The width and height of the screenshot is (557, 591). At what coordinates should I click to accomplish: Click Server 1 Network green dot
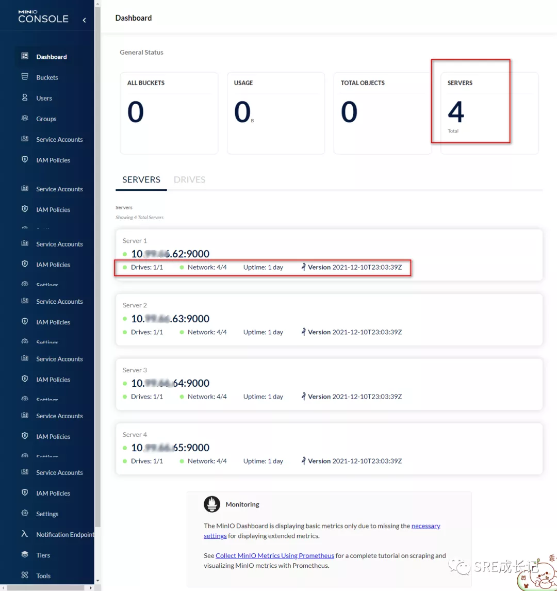(182, 267)
